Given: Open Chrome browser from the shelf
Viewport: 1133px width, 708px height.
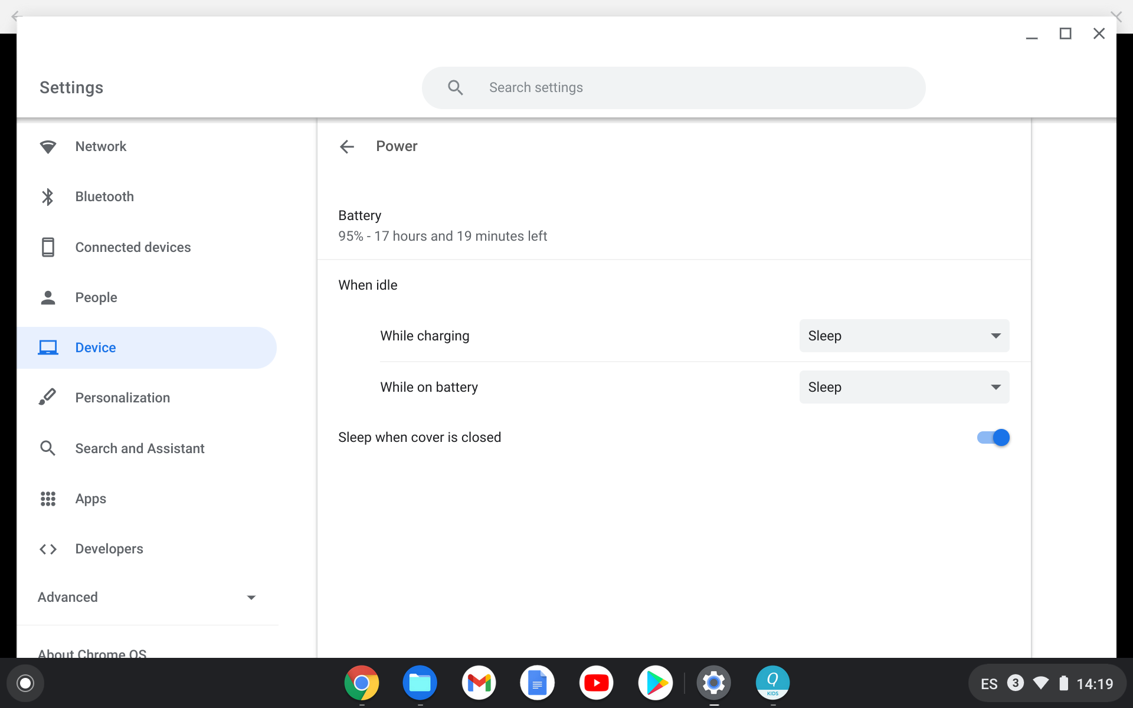Looking at the screenshot, I should (x=361, y=683).
